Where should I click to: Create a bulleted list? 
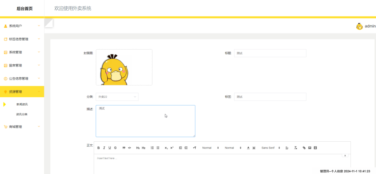pyautogui.click(x=158, y=148)
